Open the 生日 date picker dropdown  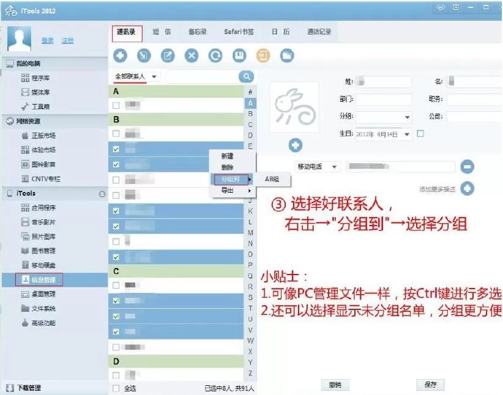pos(407,135)
